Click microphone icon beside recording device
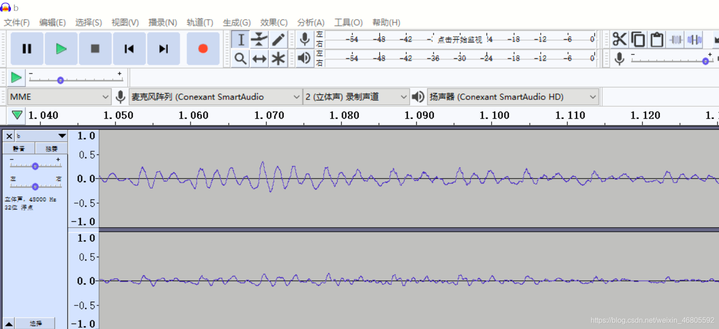The height and width of the screenshot is (329, 719). 120,97
